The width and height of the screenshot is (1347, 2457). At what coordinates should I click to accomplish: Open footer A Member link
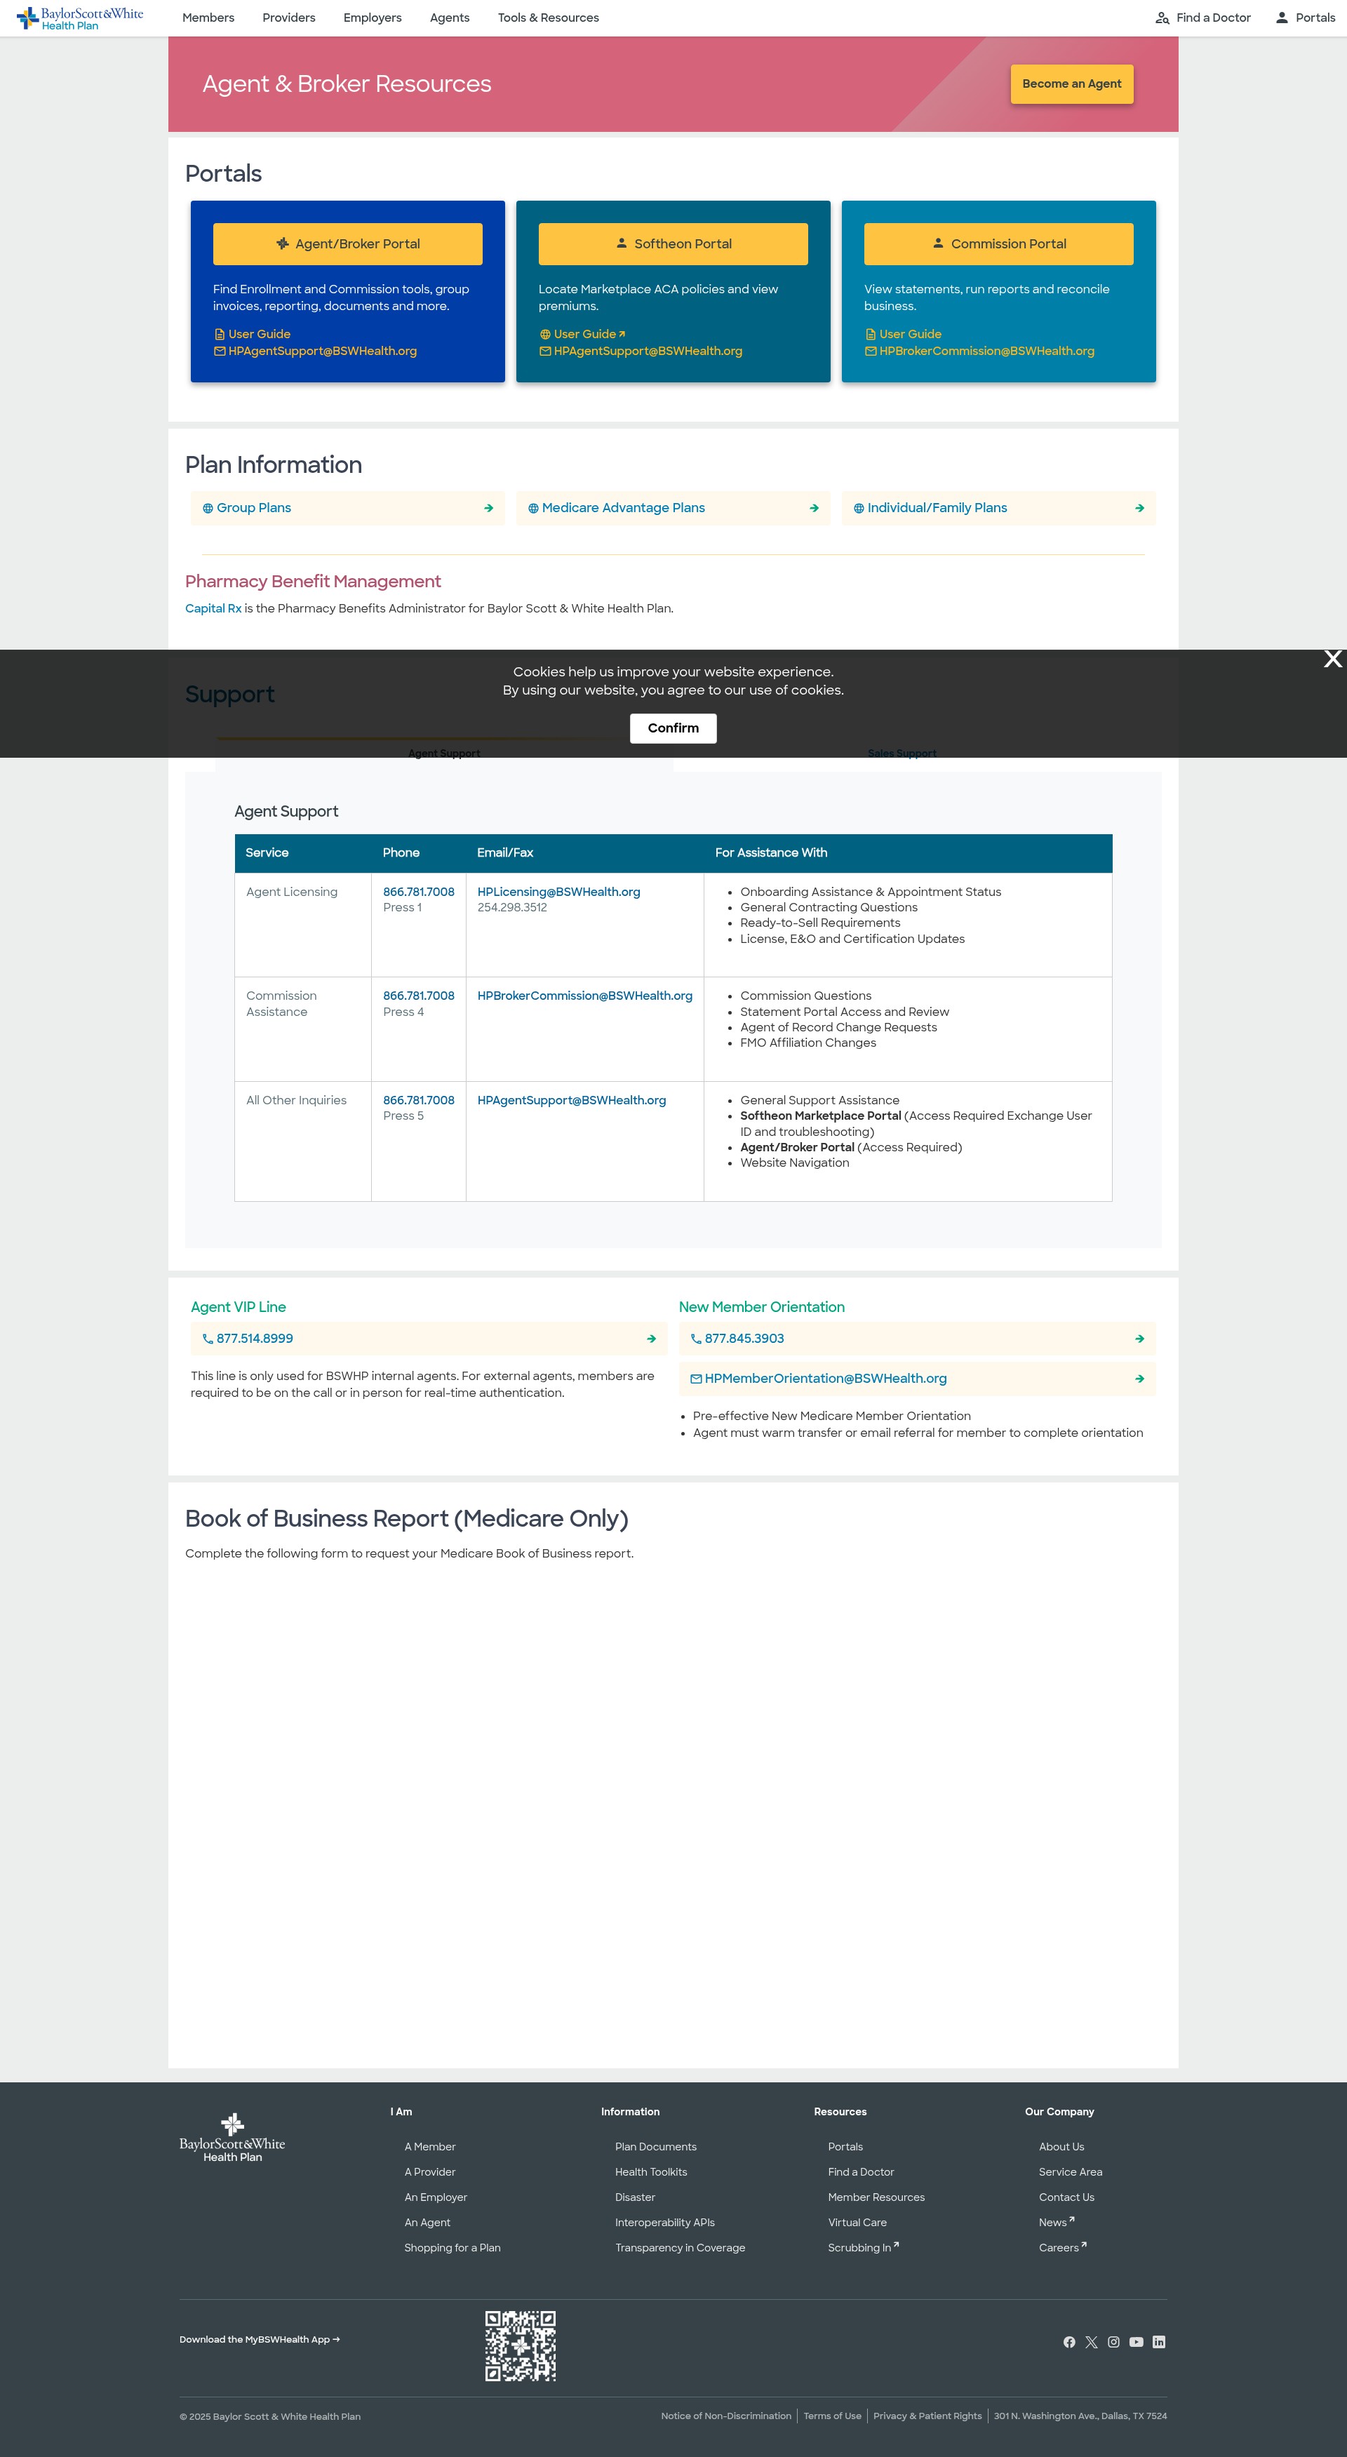coord(429,2147)
